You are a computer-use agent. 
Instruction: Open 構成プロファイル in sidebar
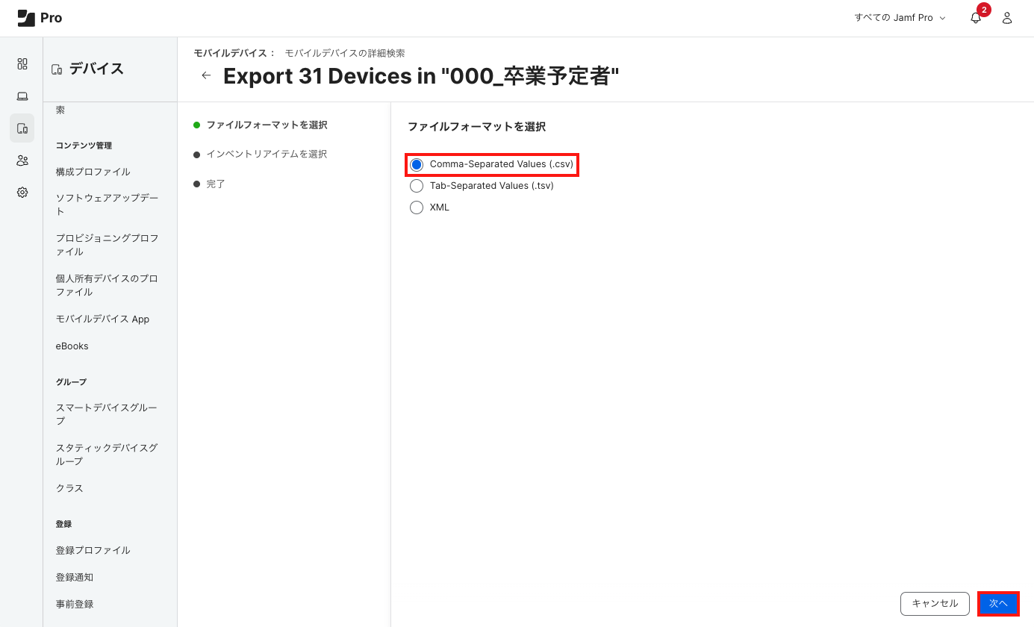pyautogui.click(x=93, y=172)
